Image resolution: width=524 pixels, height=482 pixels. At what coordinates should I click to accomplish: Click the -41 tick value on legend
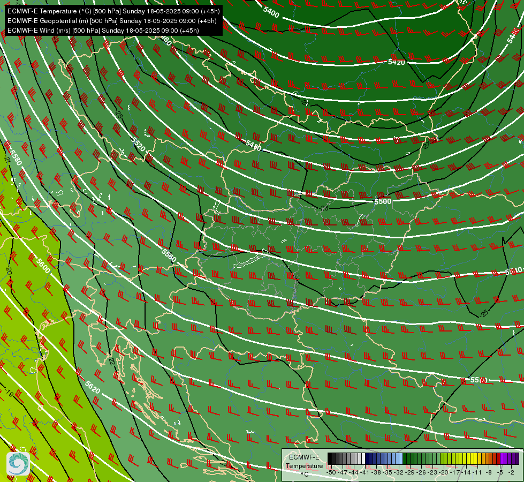click(x=364, y=472)
